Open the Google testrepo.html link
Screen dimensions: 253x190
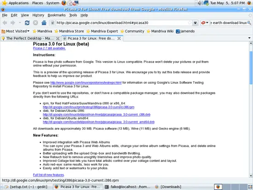click(x=86, y=83)
